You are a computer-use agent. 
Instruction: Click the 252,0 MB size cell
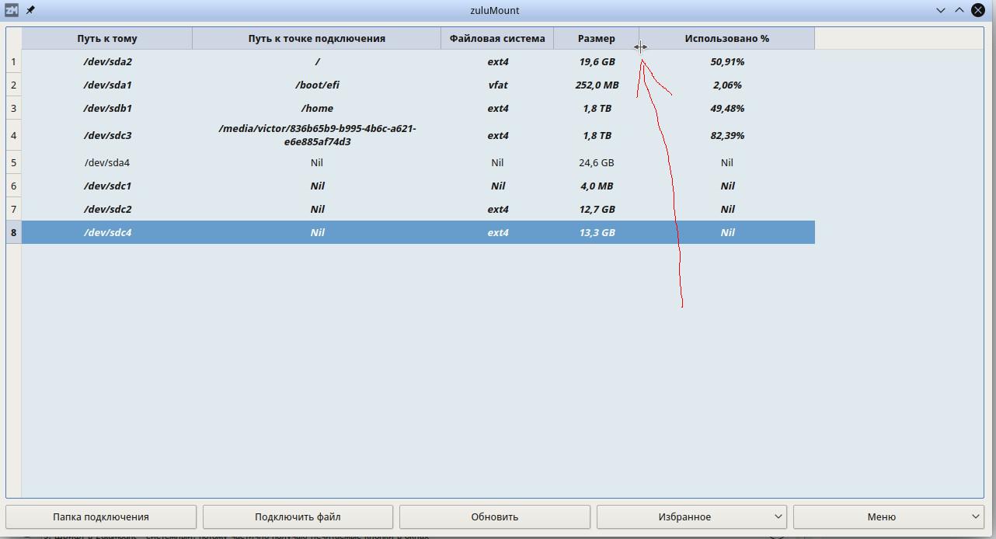pos(597,85)
